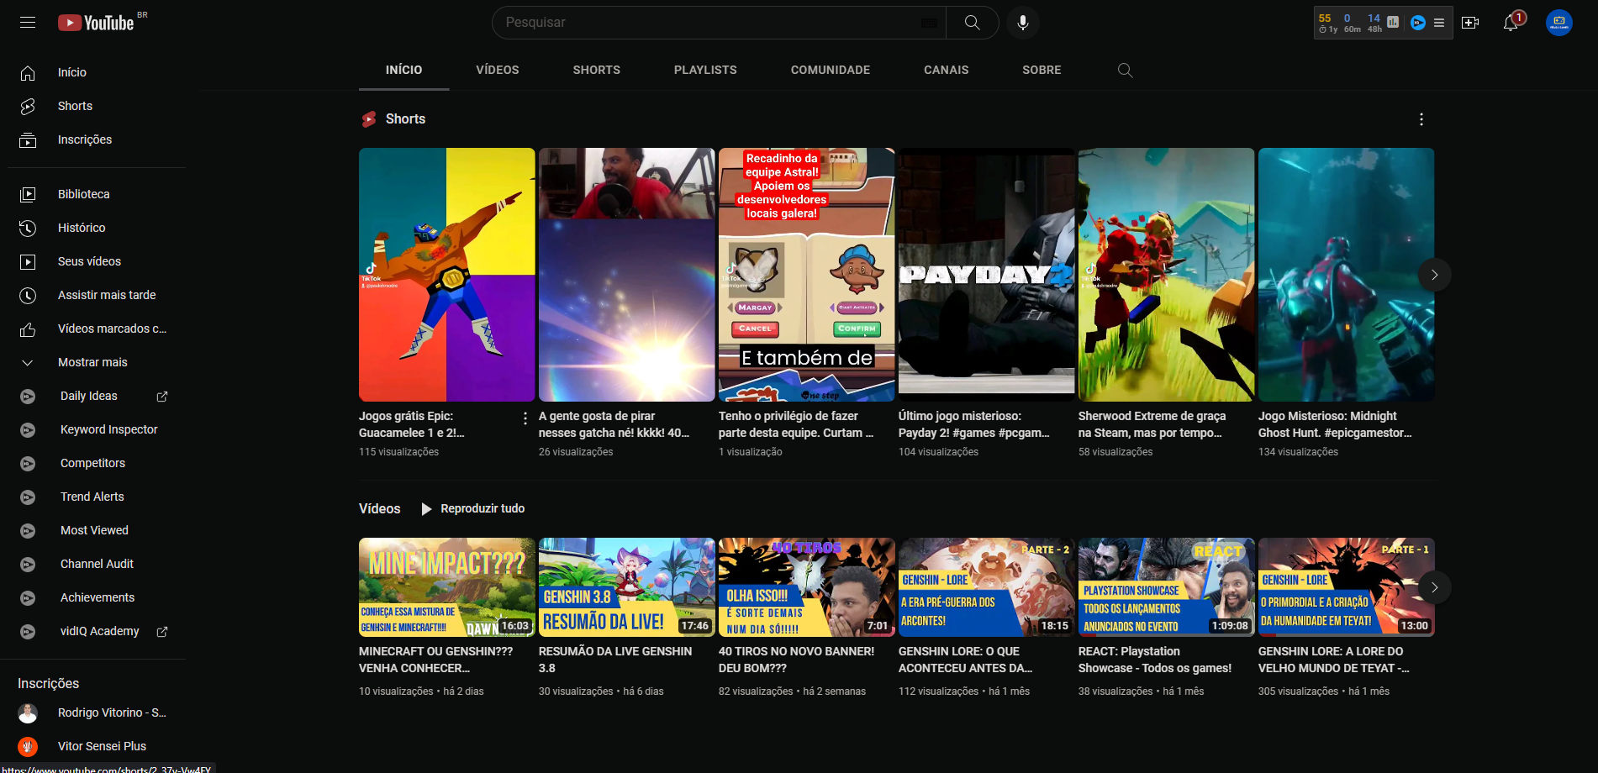
Task: Show next Shorts with right arrow
Action: coord(1434,275)
